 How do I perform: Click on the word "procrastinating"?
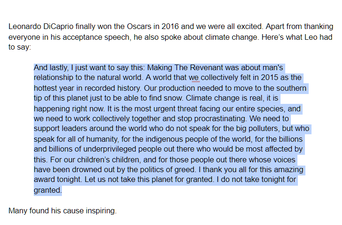tap(220, 119)
